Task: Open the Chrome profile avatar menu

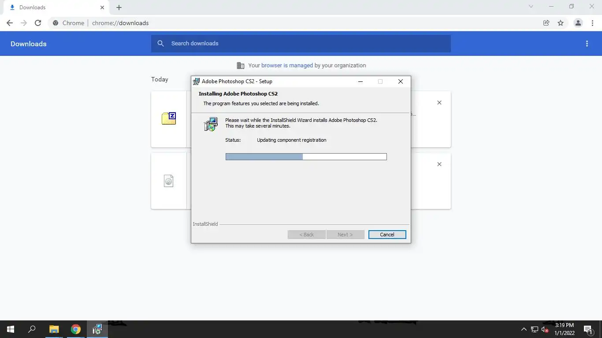Action: point(578,23)
